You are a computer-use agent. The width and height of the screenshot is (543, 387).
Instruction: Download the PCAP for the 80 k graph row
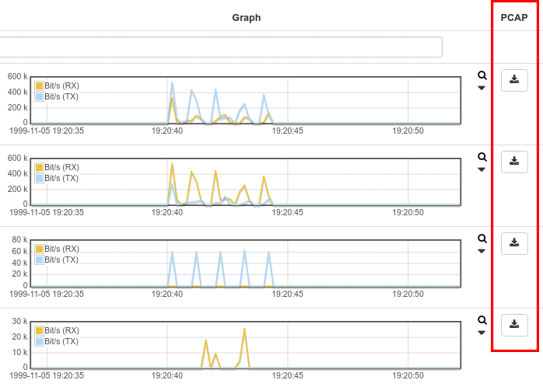[x=514, y=243]
